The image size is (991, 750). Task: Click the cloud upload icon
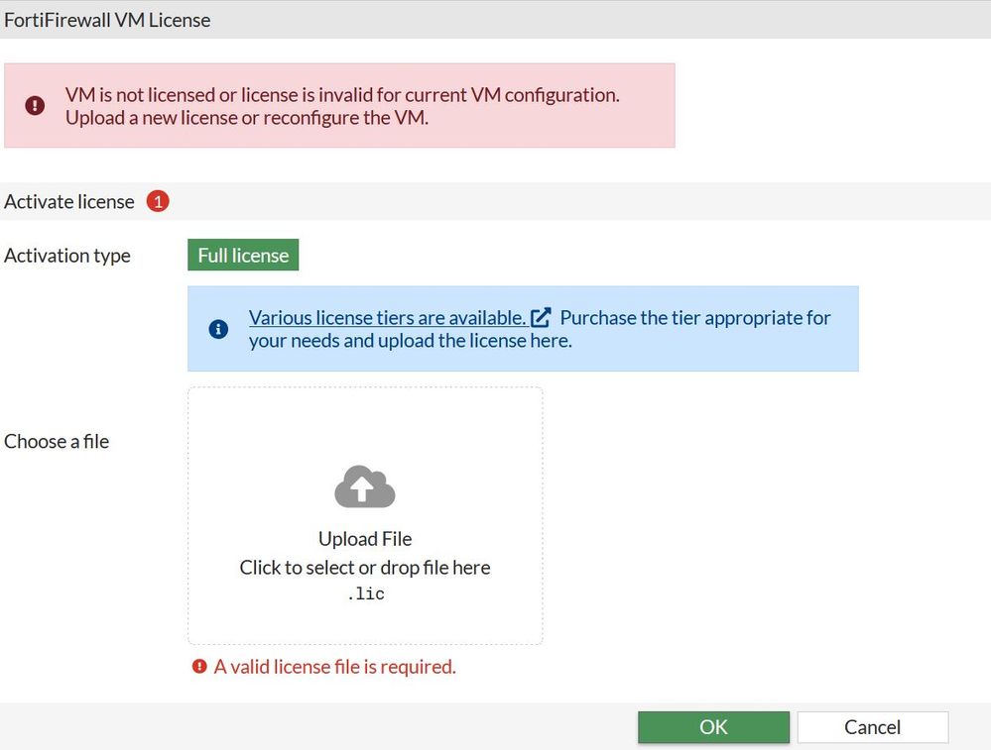point(365,486)
